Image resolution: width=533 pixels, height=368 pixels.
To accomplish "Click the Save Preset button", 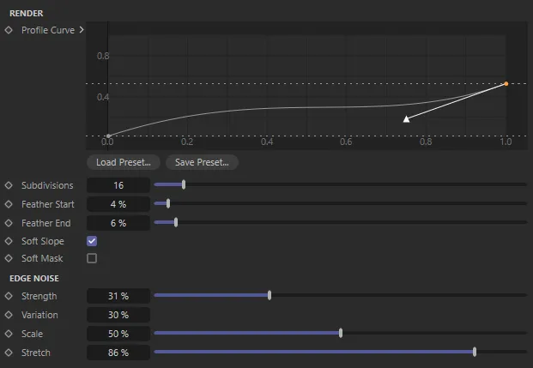I will 202,162.
